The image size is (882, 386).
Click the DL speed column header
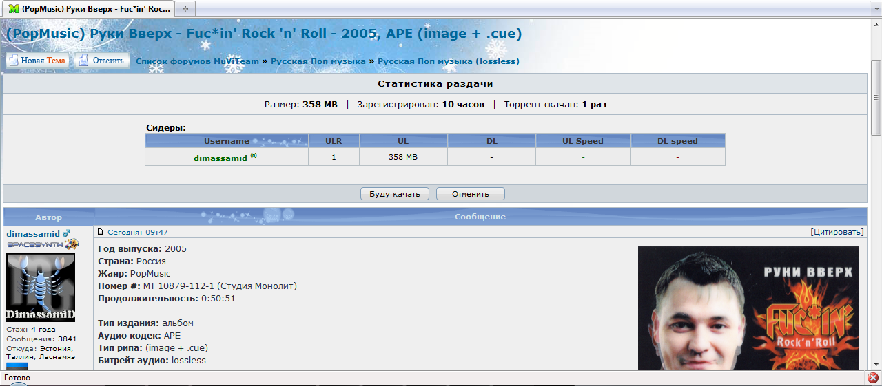[677, 141]
